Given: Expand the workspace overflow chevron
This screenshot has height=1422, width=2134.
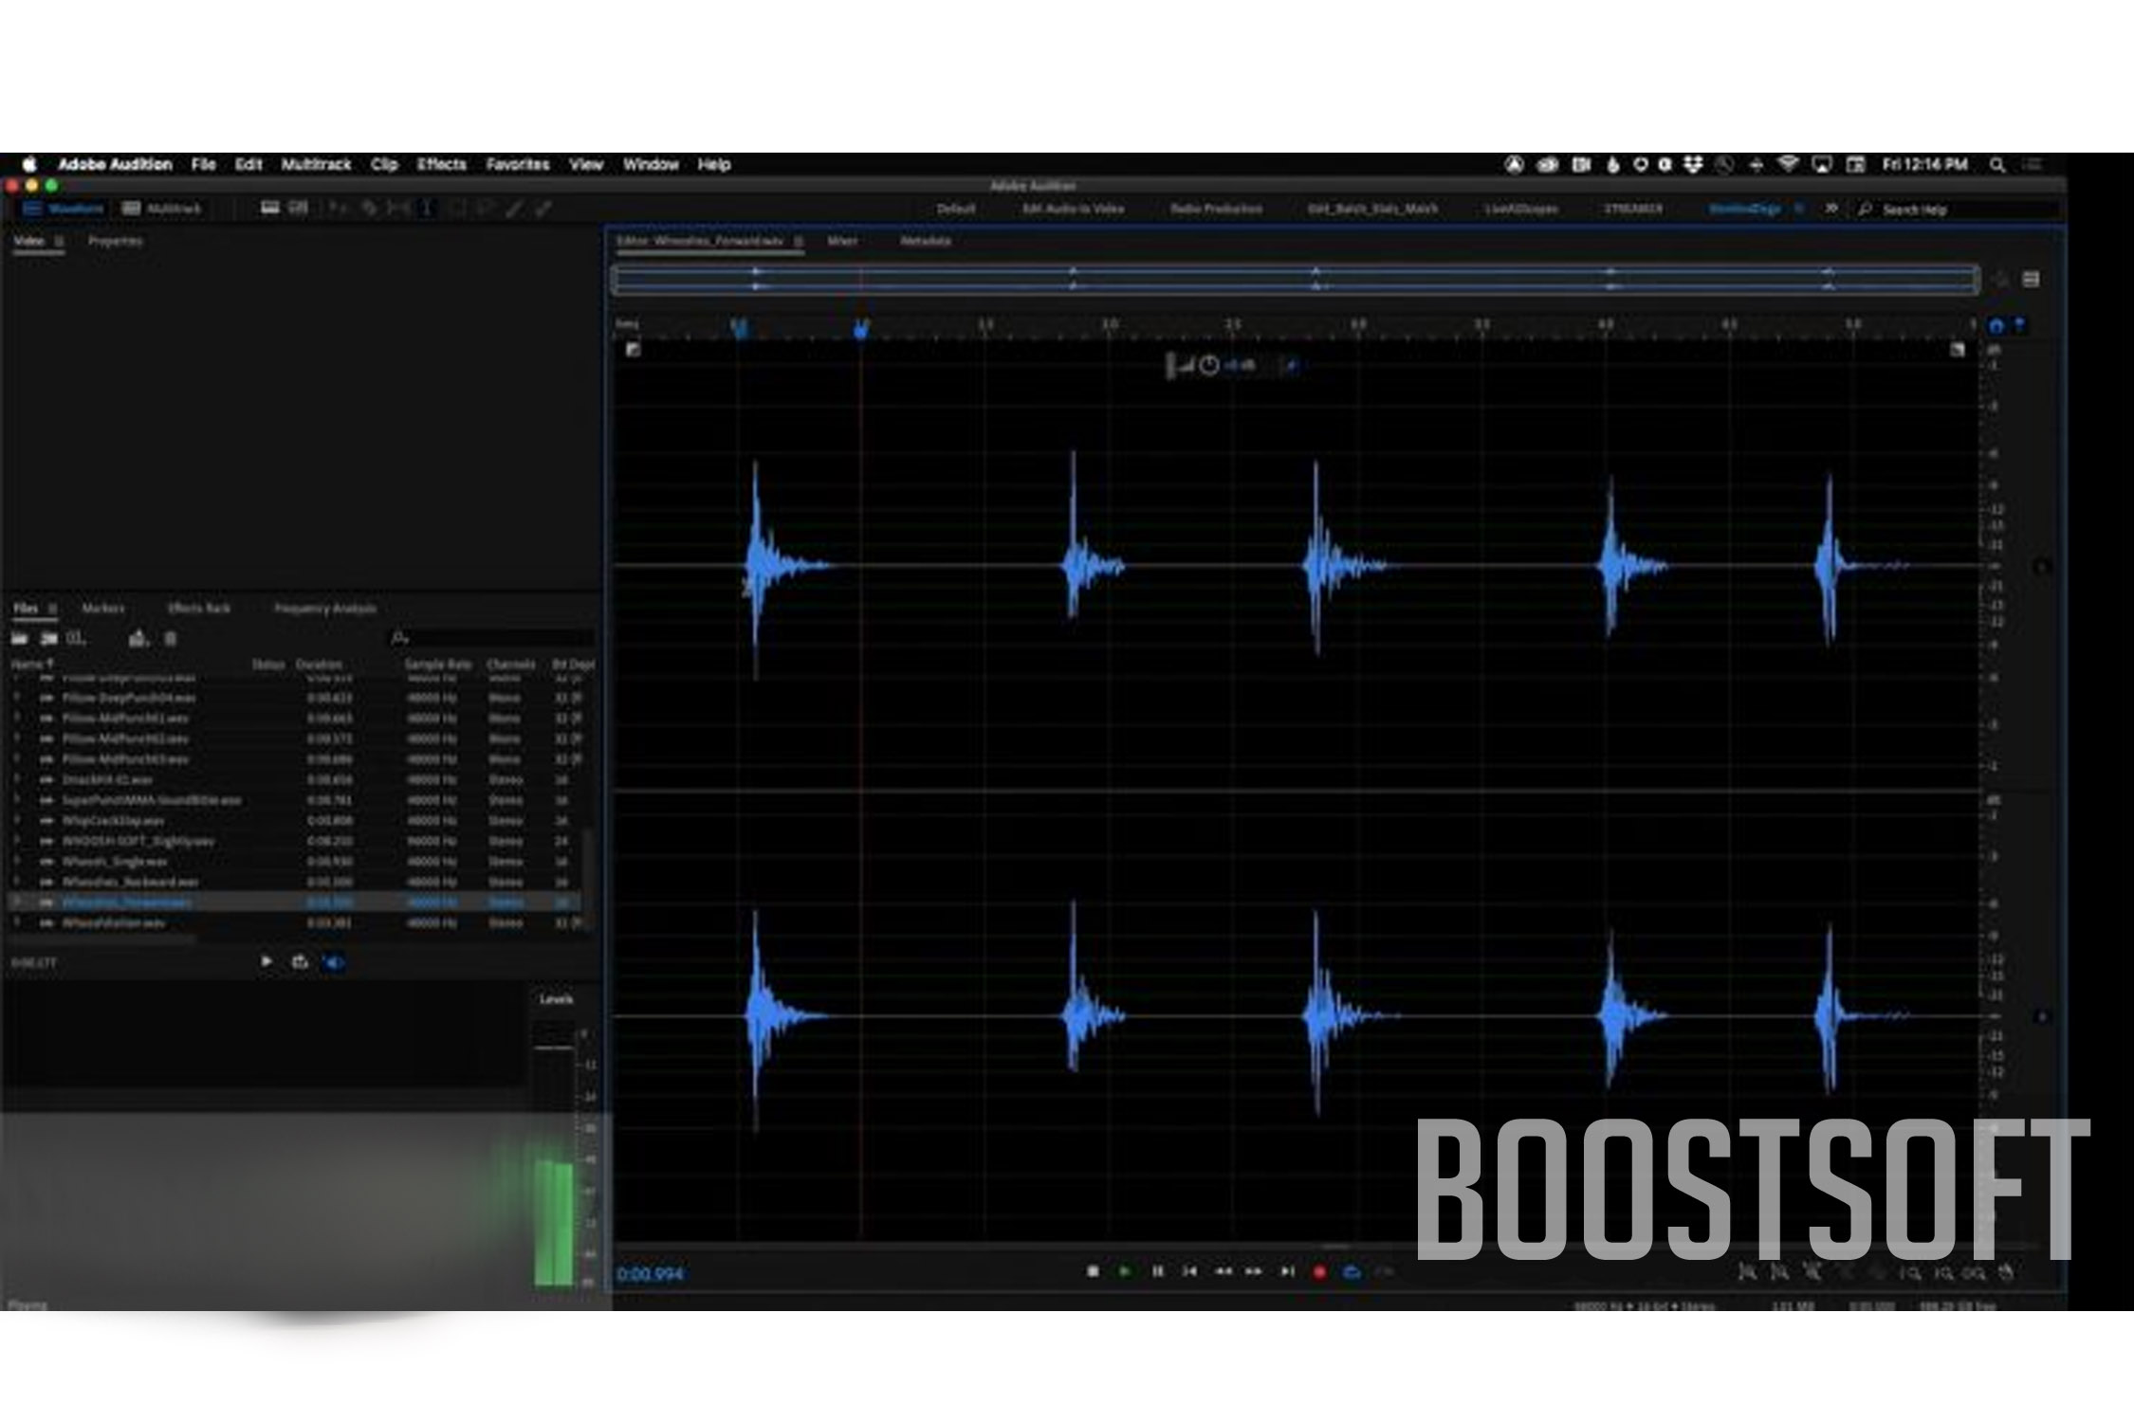Looking at the screenshot, I should click(x=1830, y=209).
